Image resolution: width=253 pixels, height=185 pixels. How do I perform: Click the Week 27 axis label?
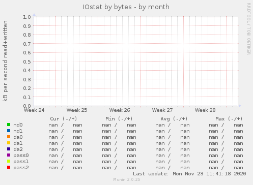point(162,110)
